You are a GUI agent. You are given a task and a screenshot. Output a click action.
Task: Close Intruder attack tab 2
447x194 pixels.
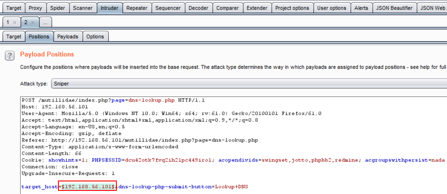click(x=33, y=22)
